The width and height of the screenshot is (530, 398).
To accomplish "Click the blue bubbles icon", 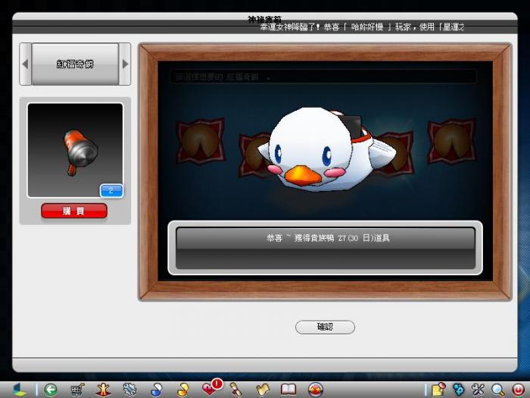I will click(459, 390).
